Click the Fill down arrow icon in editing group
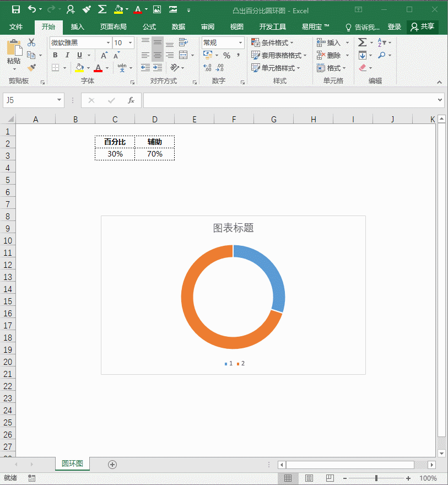 (x=363, y=55)
